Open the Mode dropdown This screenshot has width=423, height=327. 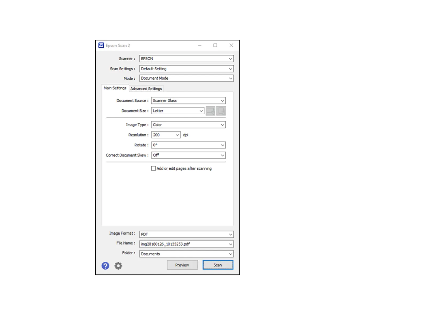coord(186,78)
